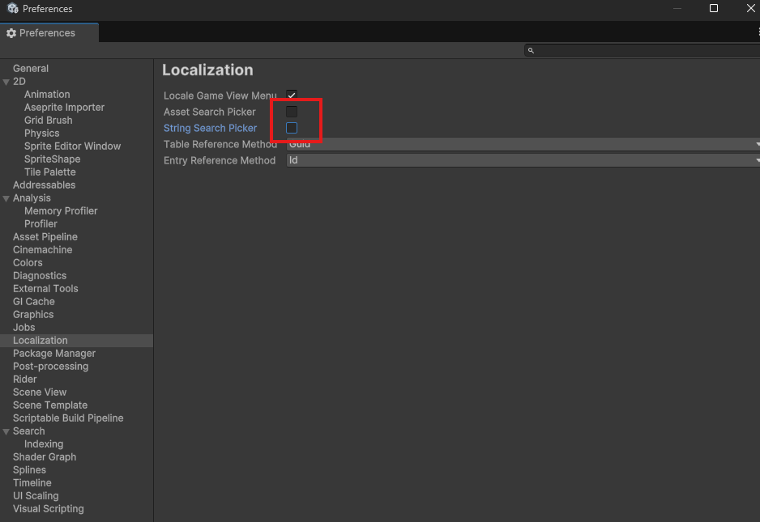Viewport: 760px width, 522px height.
Task: Open Memory Profiler settings
Action: coord(61,211)
